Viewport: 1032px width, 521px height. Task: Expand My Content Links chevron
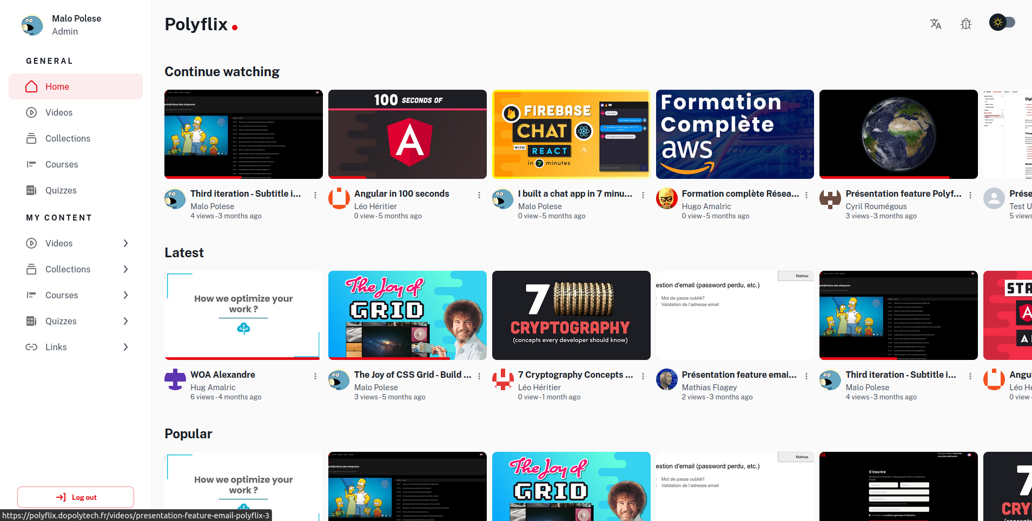pyautogui.click(x=125, y=347)
